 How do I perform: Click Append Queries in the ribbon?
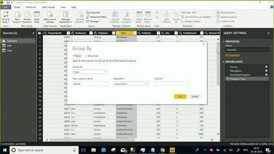tap(227, 17)
